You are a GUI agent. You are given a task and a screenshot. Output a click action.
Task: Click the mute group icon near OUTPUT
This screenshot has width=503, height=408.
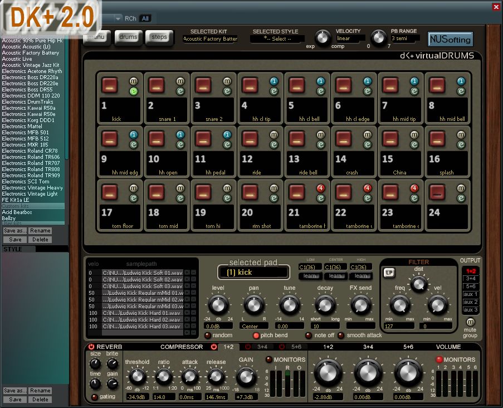[470, 322]
